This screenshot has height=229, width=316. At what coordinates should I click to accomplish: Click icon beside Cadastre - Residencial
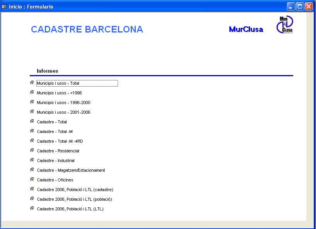point(32,150)
